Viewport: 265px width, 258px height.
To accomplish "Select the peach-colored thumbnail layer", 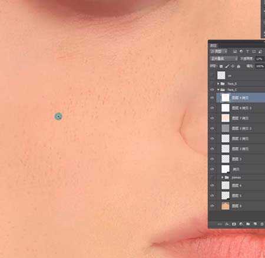I will click(x=241, y=118).
